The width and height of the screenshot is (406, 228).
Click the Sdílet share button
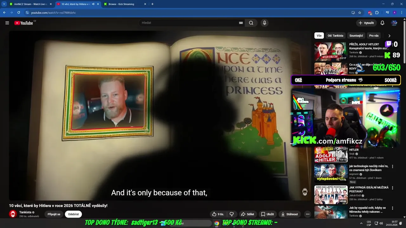(247, 214)
